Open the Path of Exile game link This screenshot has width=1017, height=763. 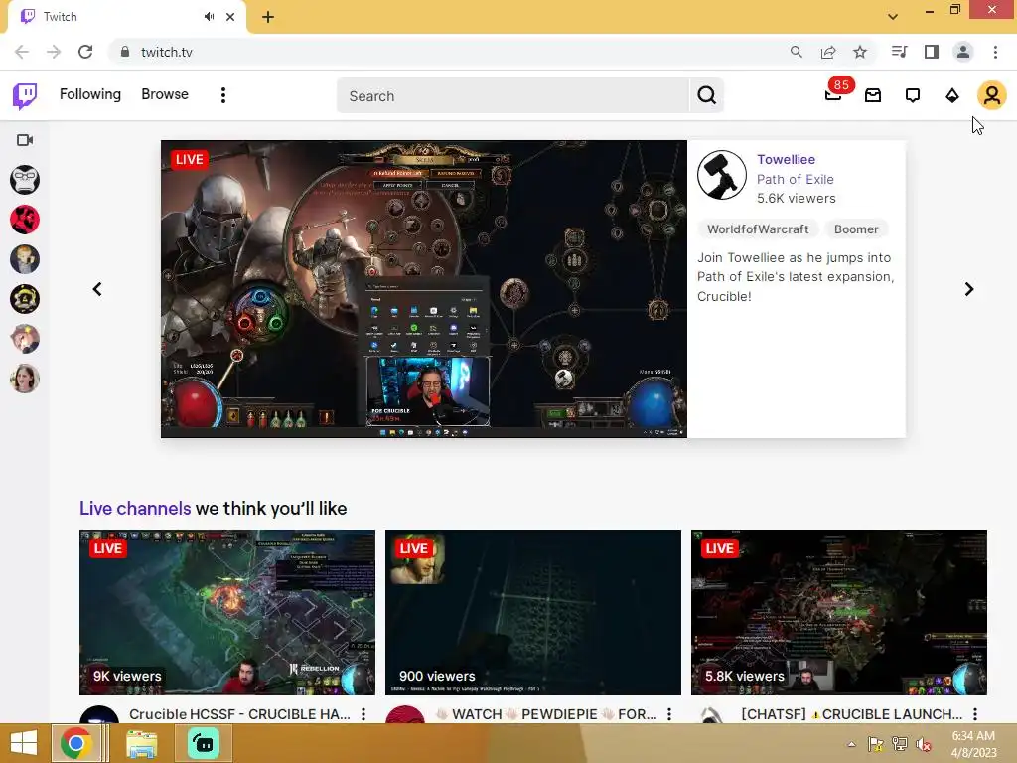pyautogui.click(x=796, y=179)
